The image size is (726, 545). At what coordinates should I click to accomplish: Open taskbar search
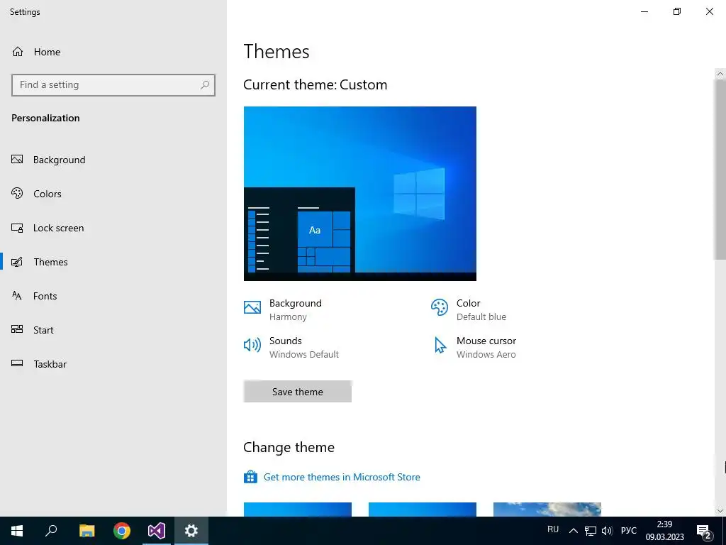pos(51,531)
